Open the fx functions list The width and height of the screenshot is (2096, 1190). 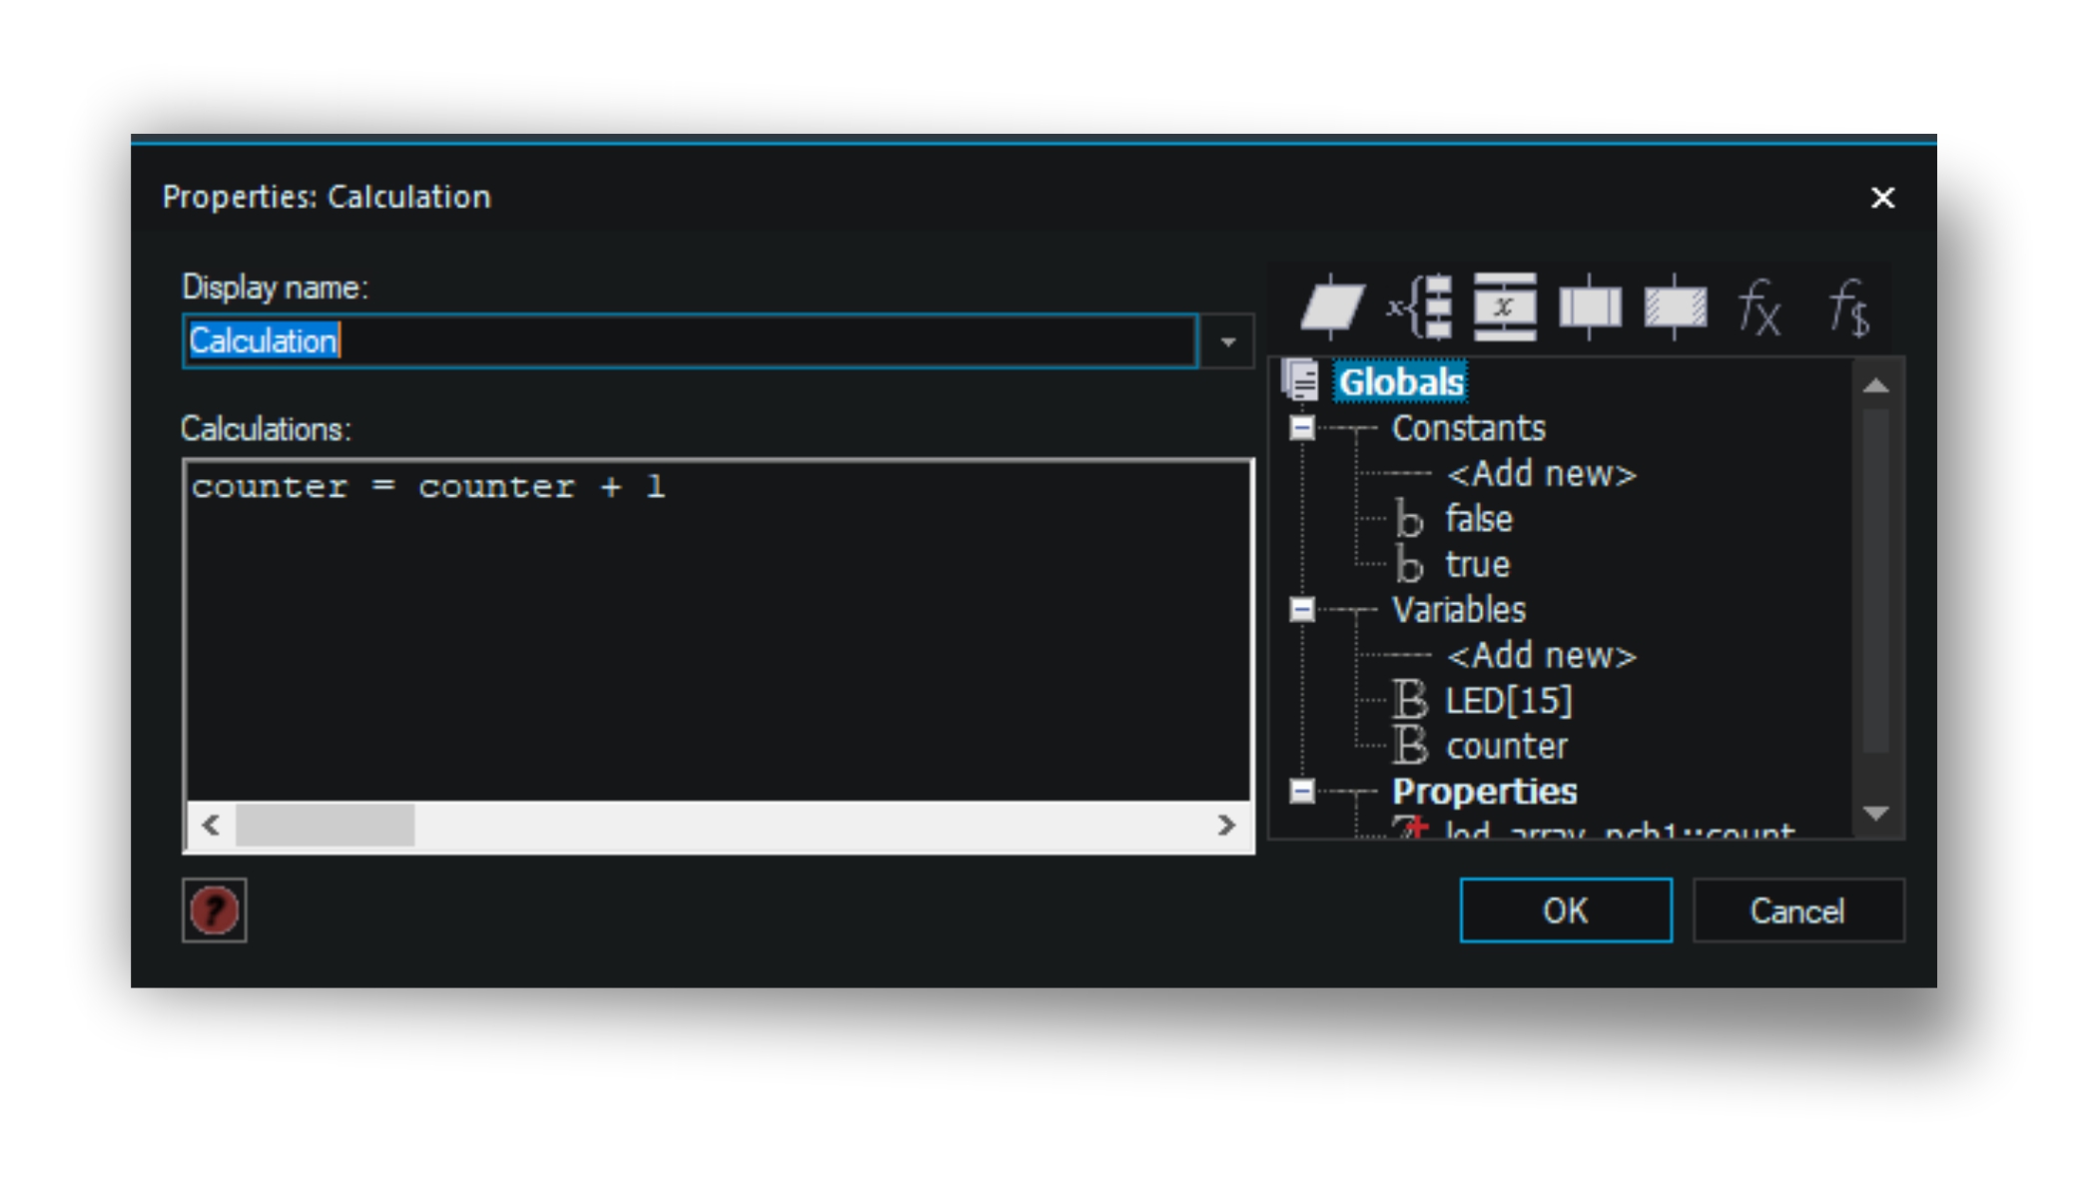click(x=1758, y=306)
